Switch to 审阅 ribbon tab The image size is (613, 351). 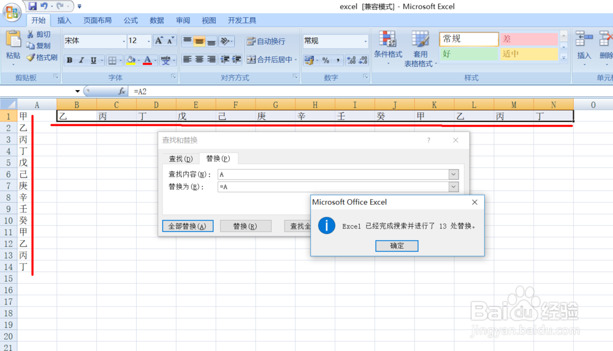[183, 20]
